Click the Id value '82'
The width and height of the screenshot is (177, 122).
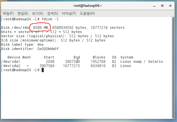pyautogui.click(x=114, y=61)
